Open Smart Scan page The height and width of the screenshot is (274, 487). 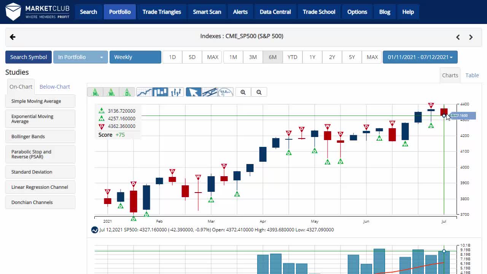(x=207, y=12)
